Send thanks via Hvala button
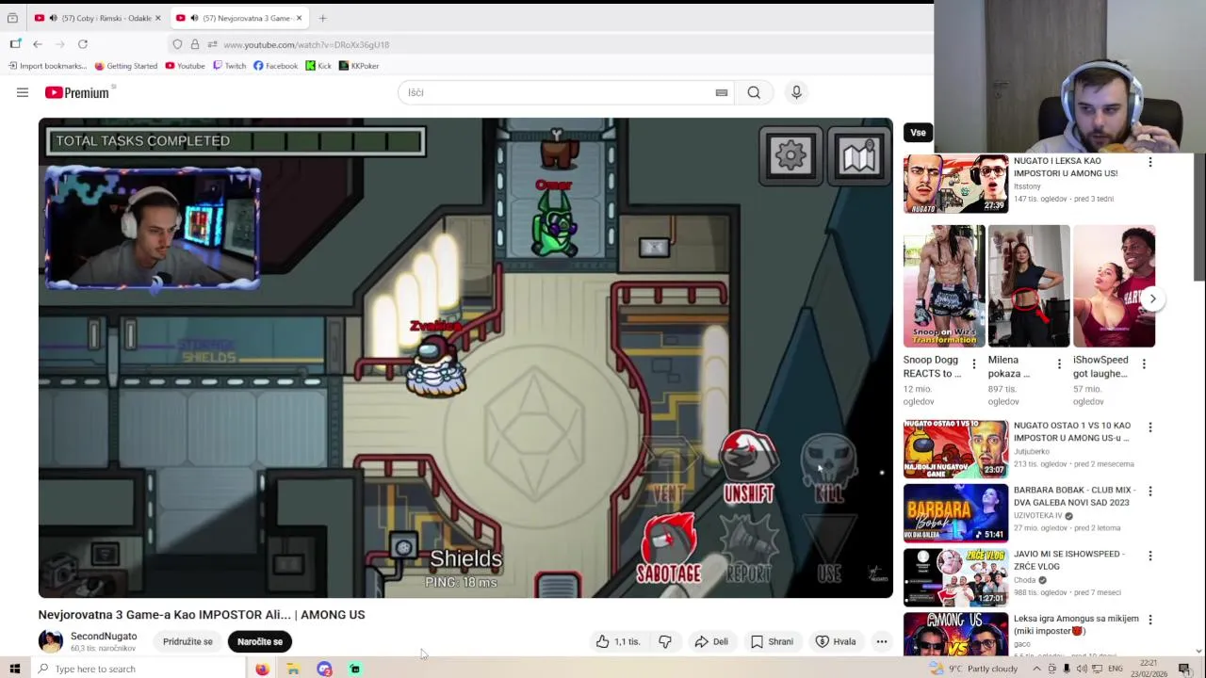 point(836,641)
